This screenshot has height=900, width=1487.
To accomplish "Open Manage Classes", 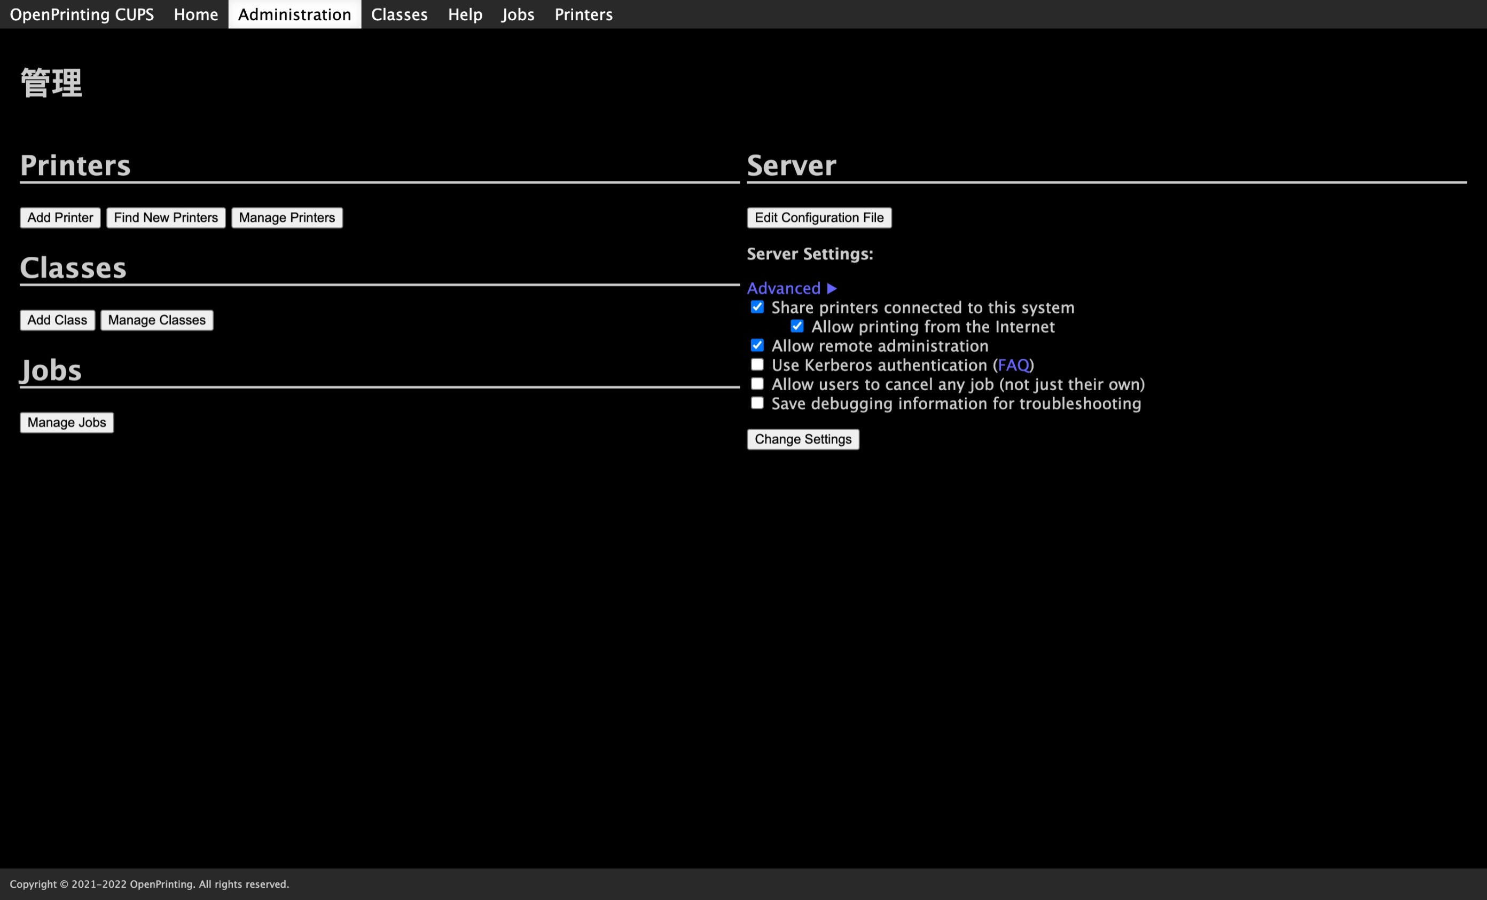I will tap(157, 320).
